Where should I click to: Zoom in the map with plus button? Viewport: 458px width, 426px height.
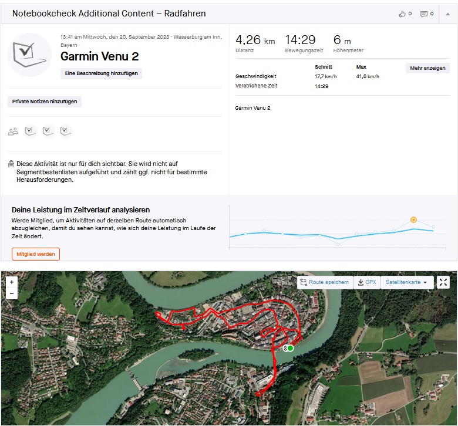tap(12, 282)
